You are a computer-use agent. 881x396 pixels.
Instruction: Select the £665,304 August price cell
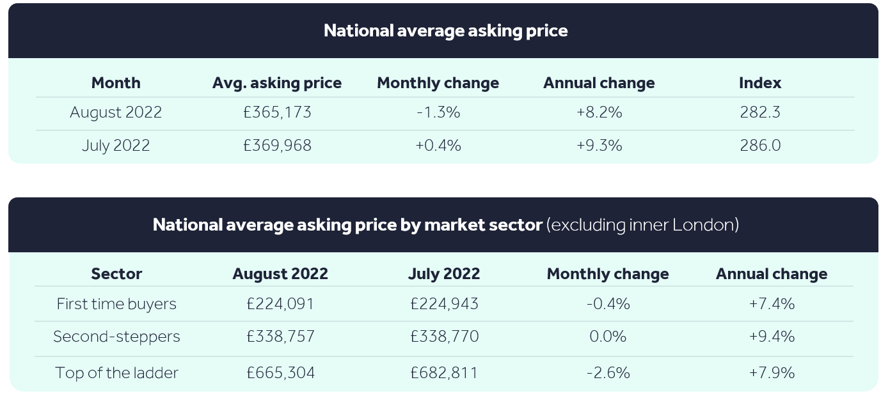pos(280,372)
